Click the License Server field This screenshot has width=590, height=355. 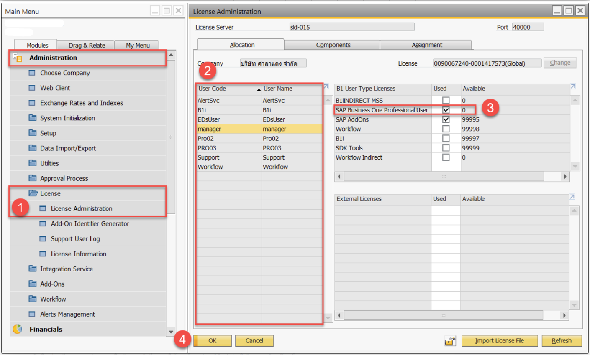(351, 27)
